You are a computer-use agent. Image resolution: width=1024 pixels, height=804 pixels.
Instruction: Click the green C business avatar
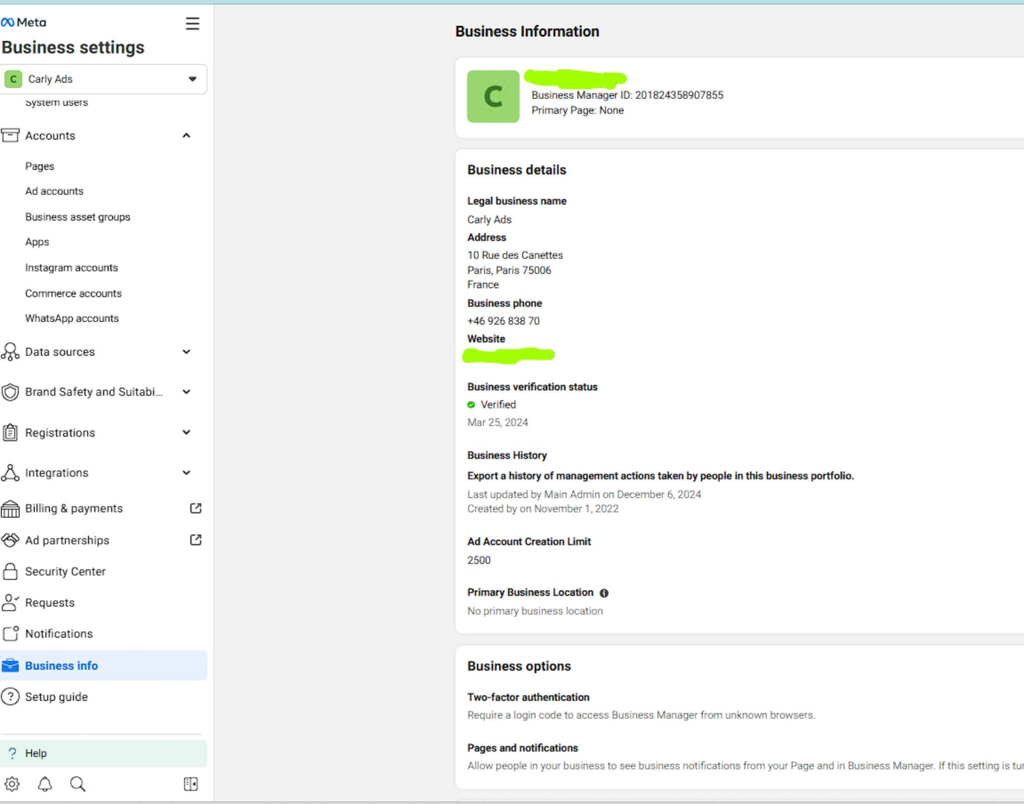tap(493, 97)
